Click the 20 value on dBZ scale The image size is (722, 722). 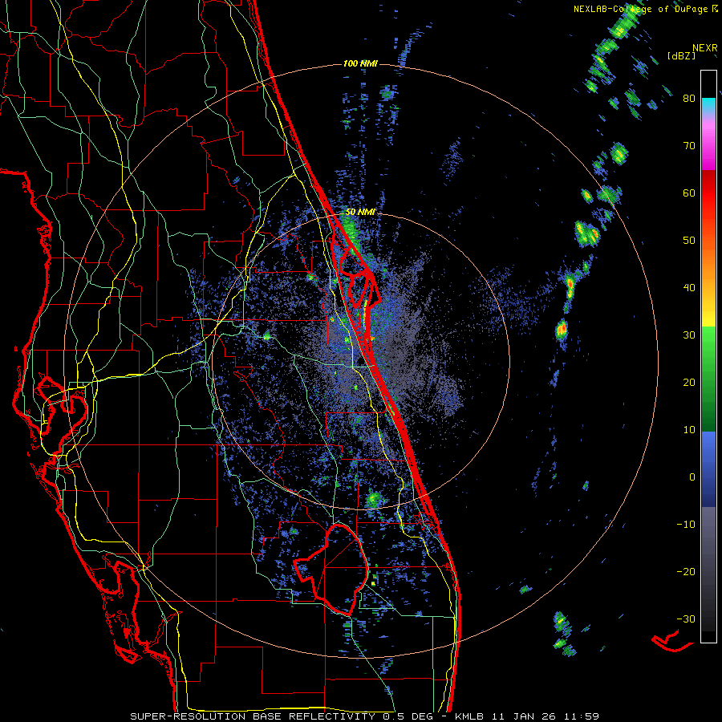pos(689,382)
